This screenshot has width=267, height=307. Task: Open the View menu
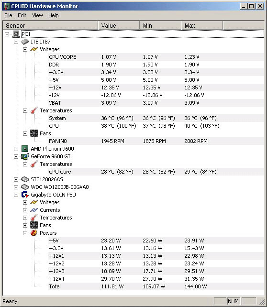pyautogui.click(x=37, y=15)
